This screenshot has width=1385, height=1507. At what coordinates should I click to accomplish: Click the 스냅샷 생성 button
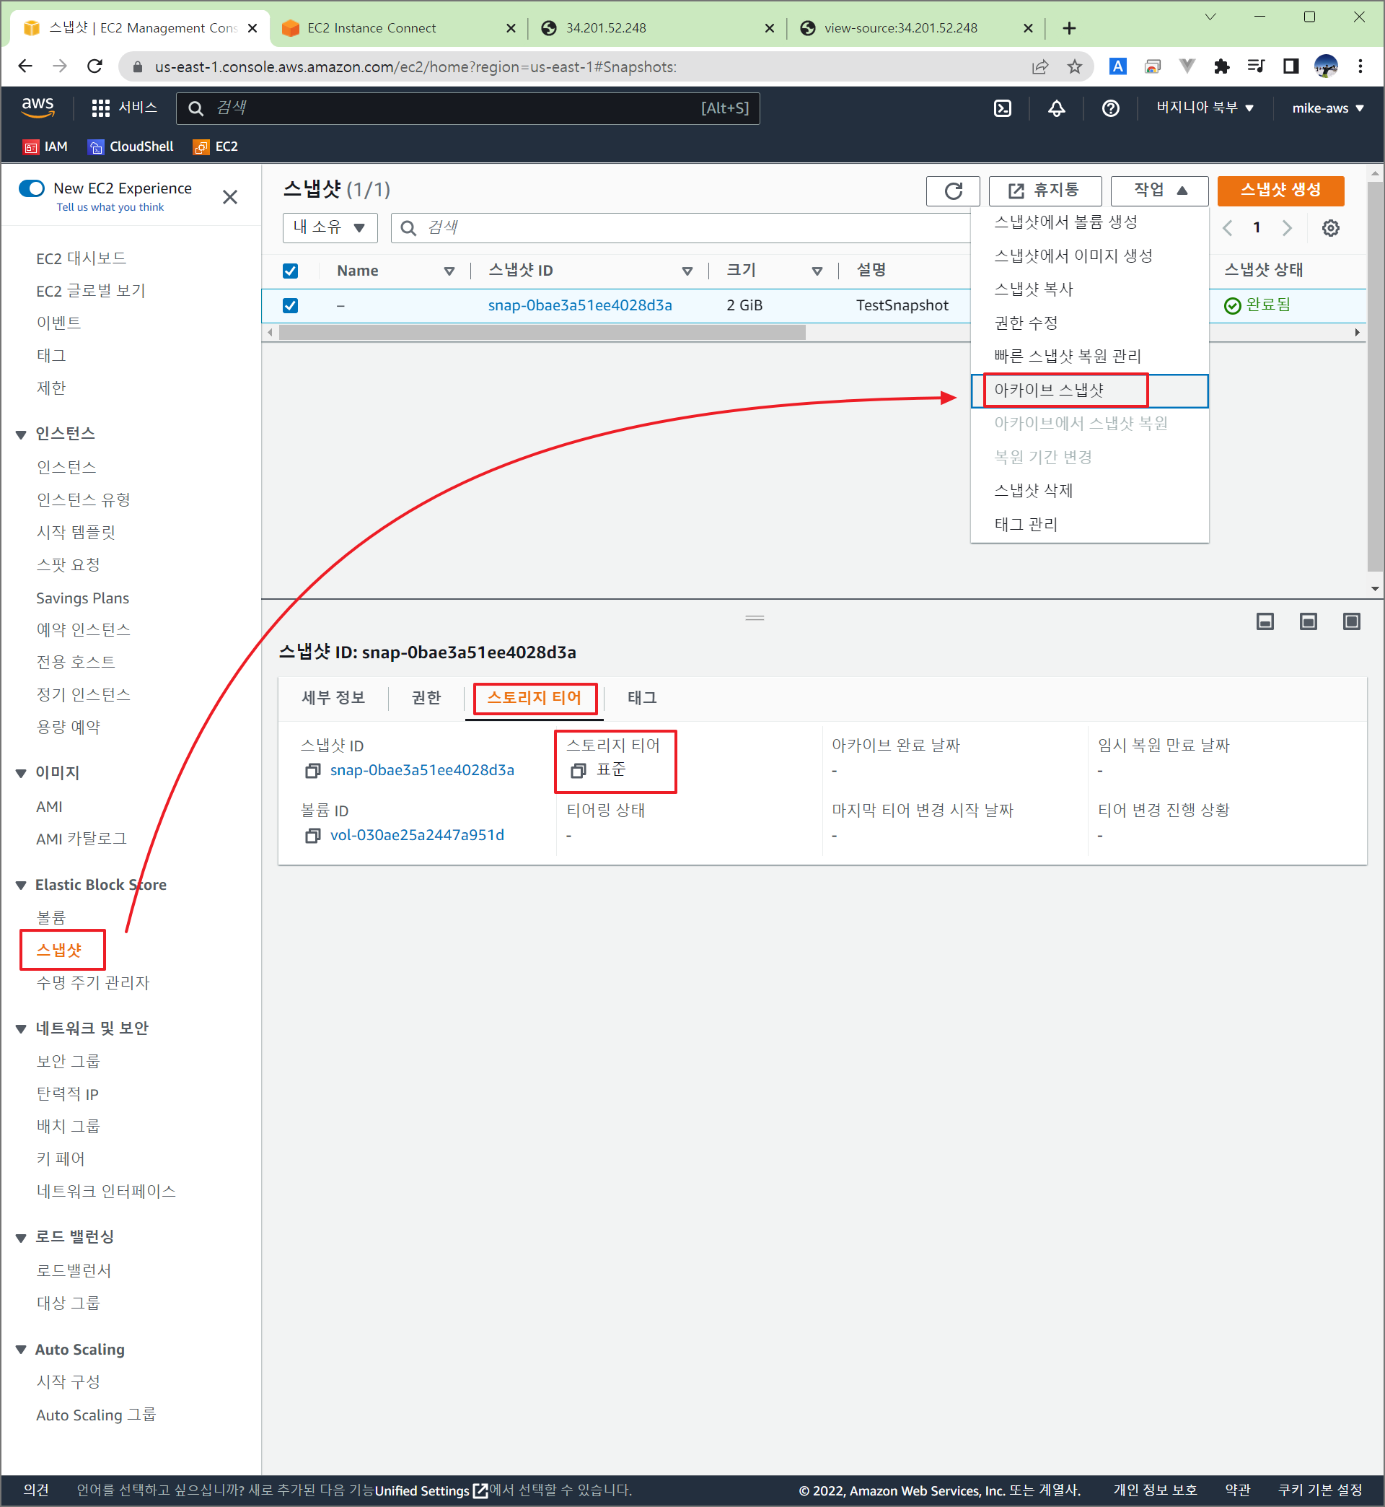tap(1280, 191)
